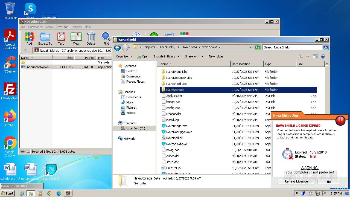The width and height of the screenshot is (350, 197).
Task: Open Skype desktop shortcut
Action: coord(30,11)
